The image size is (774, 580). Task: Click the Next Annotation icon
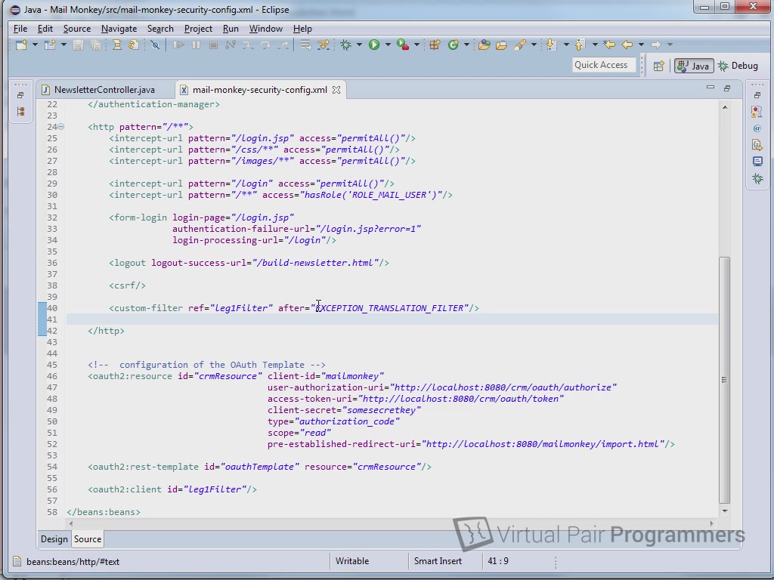pyautogui.click(x=551, y=45)
